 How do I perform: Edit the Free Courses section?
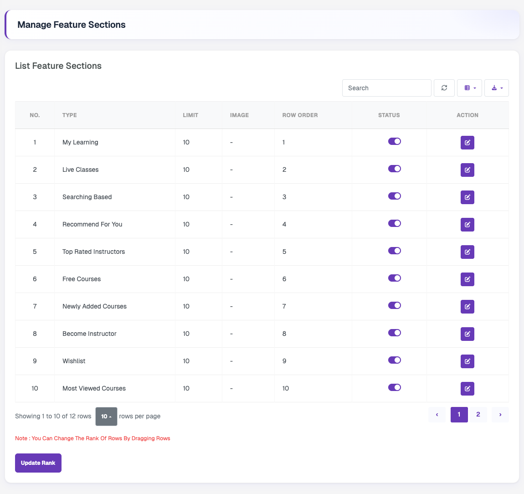467,279
